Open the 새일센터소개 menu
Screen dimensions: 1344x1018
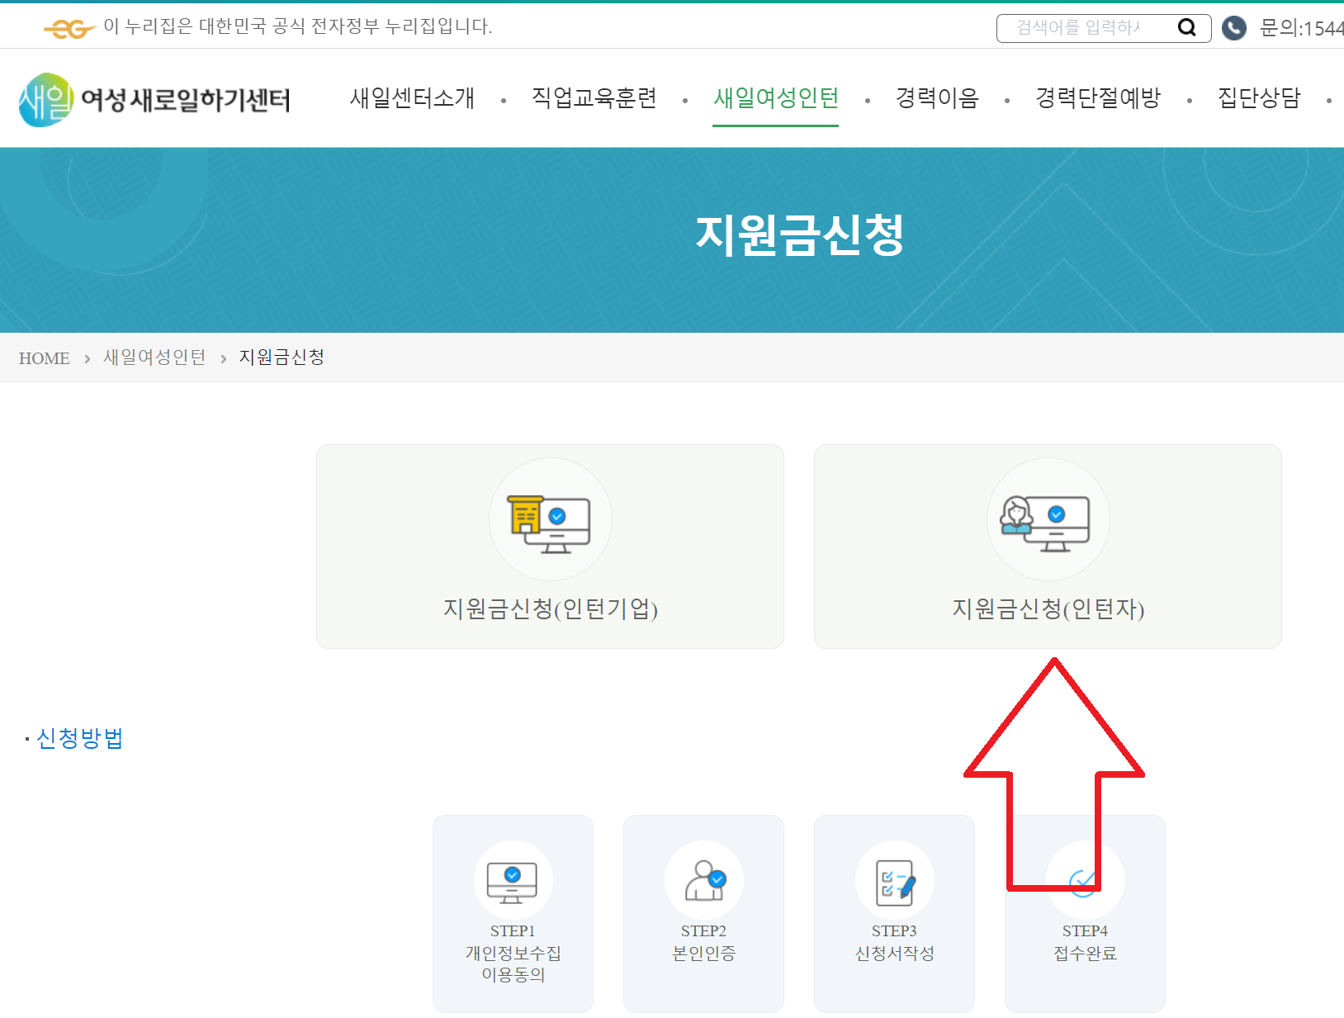412,98
